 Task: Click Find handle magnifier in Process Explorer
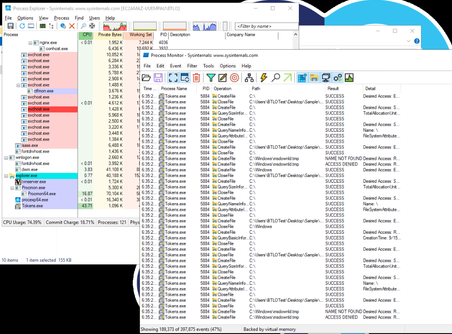click(83, 26)
